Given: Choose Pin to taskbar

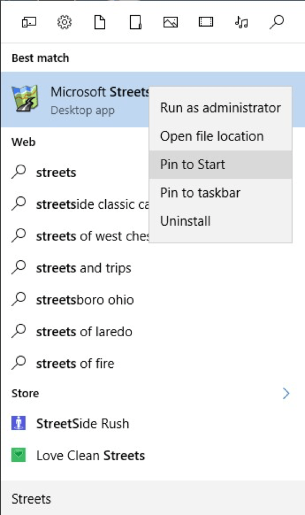Looking at the screenshot, I should click(x=220, y=193).
